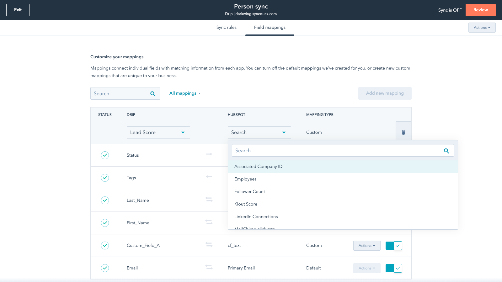Open Actions dropdown in Custom_Field_A row
Screen dimensions: 502x282
[x=366, y=246]
